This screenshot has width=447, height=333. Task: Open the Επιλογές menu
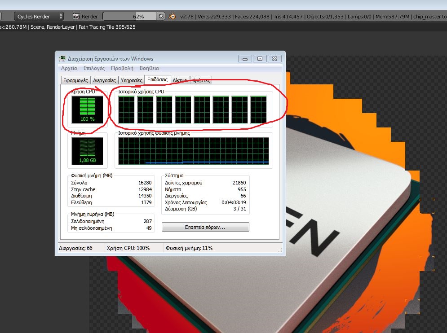(x=94, y=68)
